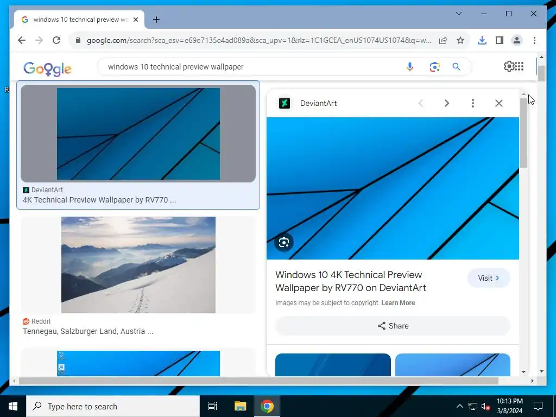Click the Google logo to go home
The height and width of the screenshot is (417, 556).
48,69
